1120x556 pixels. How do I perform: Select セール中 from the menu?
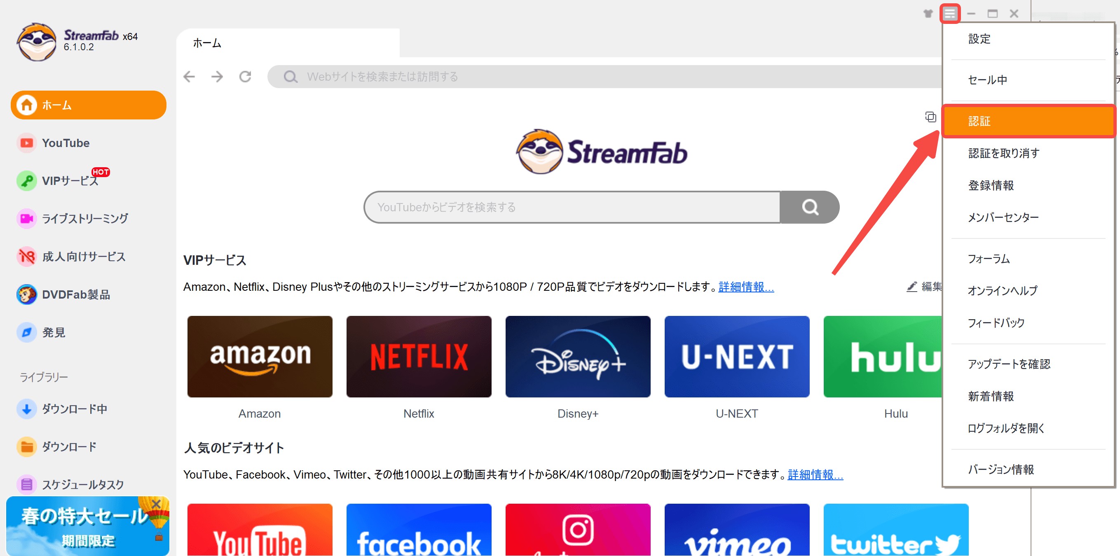pyautogui.click(x=1028, y=80)
